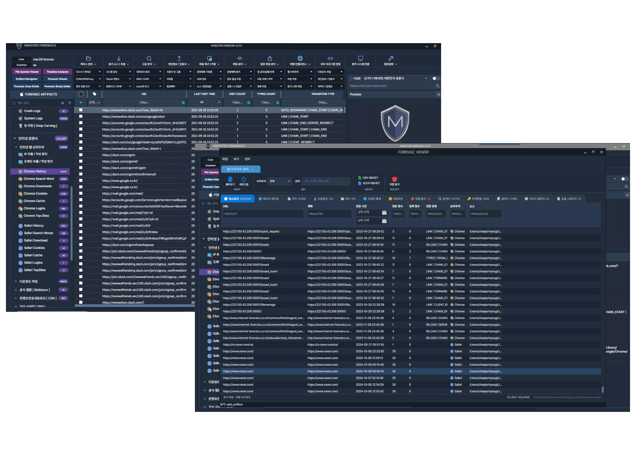636x455 pixels.
Task: Click the 불러오기 database load icon
Action: point(230,180)
